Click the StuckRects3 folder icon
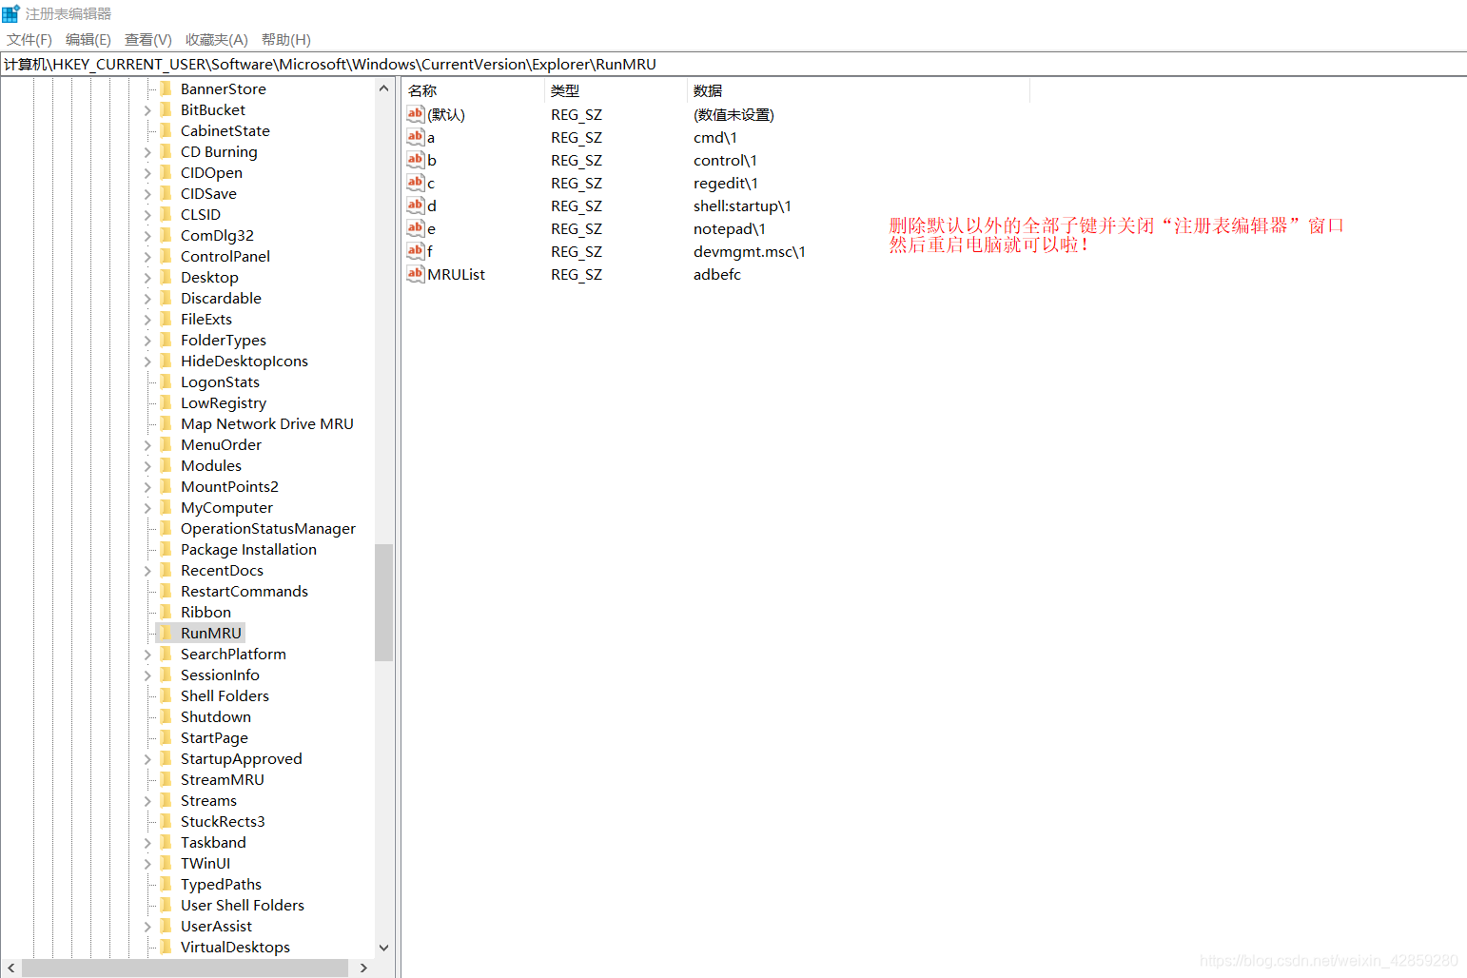This screenshot has height=978, width=1467. click(x=166, y=821)
